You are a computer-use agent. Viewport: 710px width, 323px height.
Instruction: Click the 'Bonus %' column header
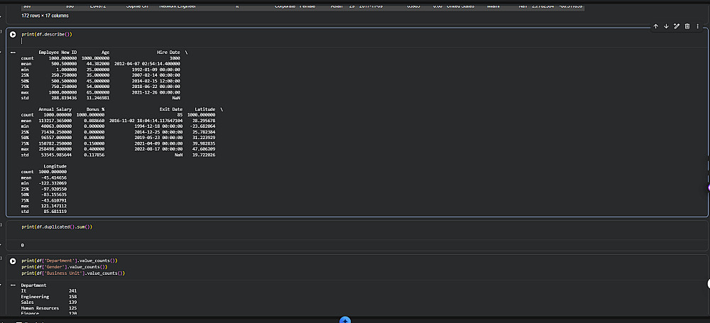click(x=96, y=109)
